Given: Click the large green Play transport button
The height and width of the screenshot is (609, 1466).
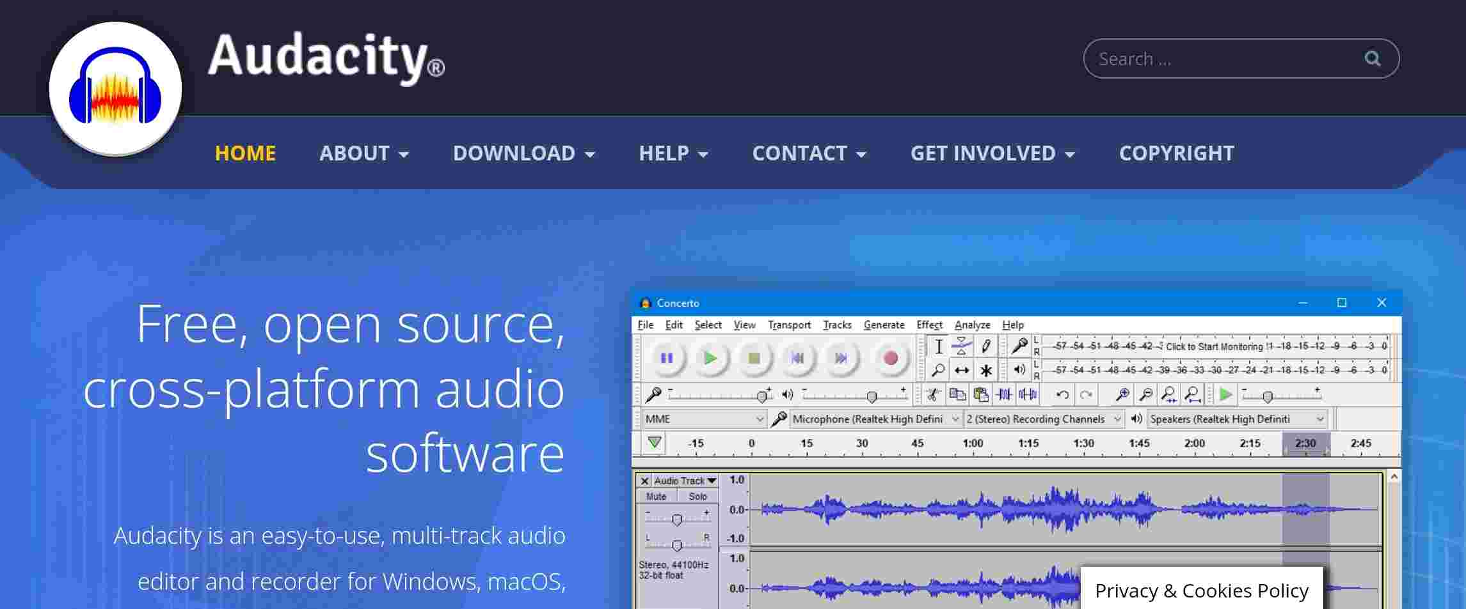Looking at the screenshot, I should [710, 358].
